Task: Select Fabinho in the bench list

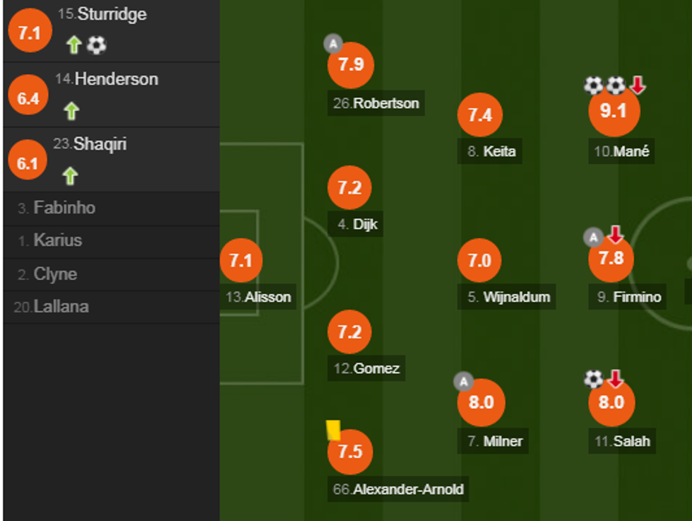Action: tap(64, 209)
